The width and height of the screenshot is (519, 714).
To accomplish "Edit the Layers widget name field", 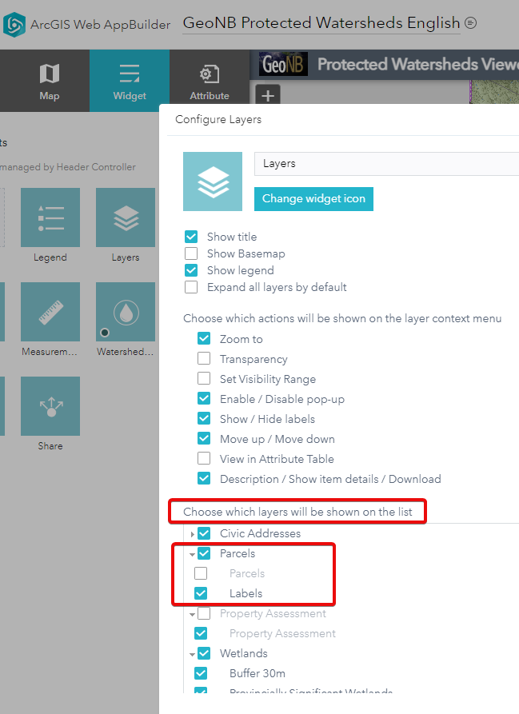I will coord(386,163).
